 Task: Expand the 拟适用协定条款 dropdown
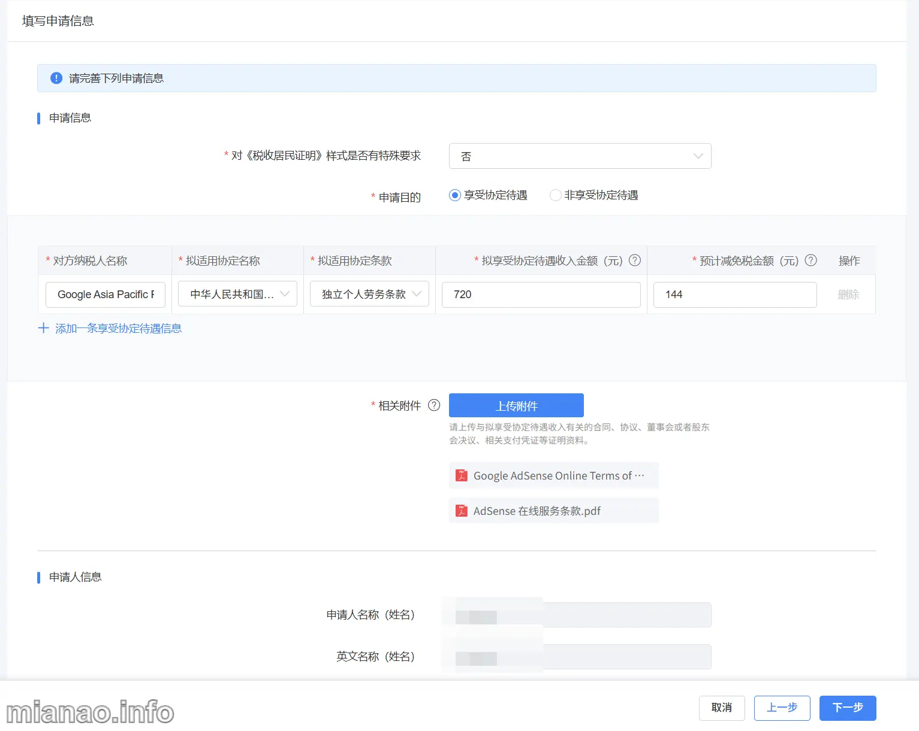point(369,294)
